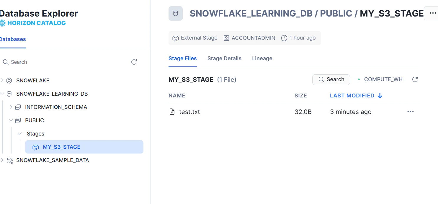Refresh the stage files list
438x204 pixels.
(x=415, y=79)
